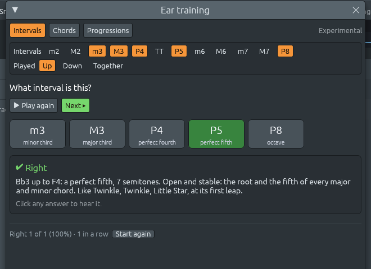Close the Ear training dialog
Viewport: 371px width, 269px height.
356,10
